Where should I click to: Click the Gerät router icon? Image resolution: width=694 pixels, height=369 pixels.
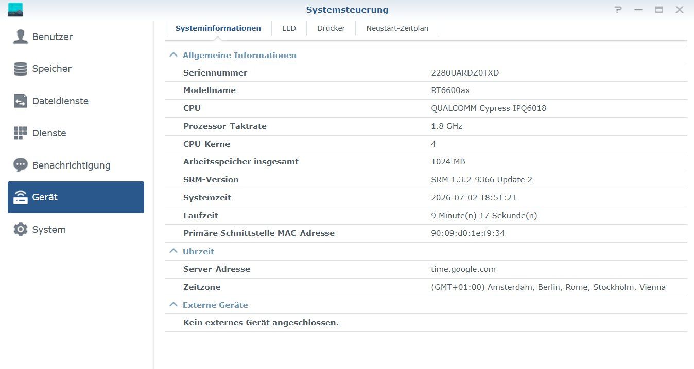point(21,197)
